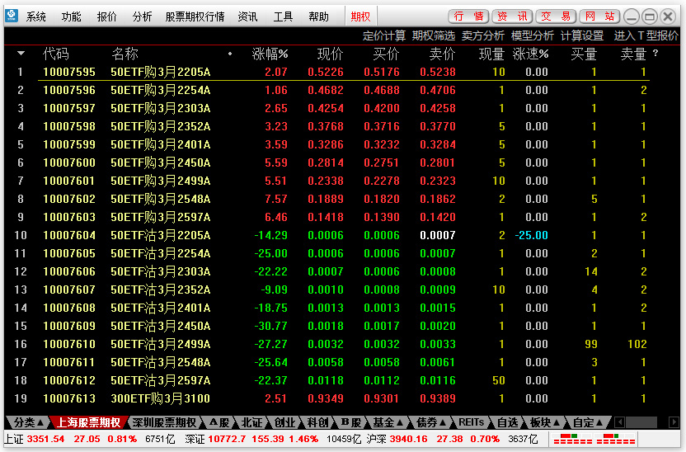Switch to 创业 tab

pos(284,422)
